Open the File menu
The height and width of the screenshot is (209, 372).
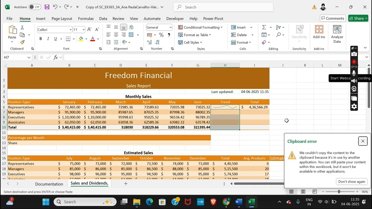[x=9, y=19]
